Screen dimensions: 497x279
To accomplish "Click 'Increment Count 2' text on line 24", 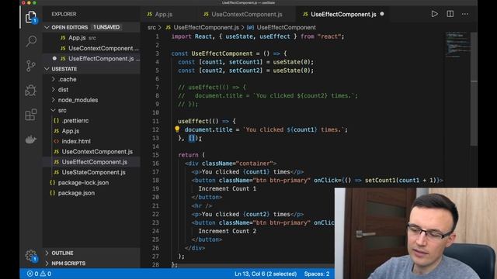I will (228, 231).
